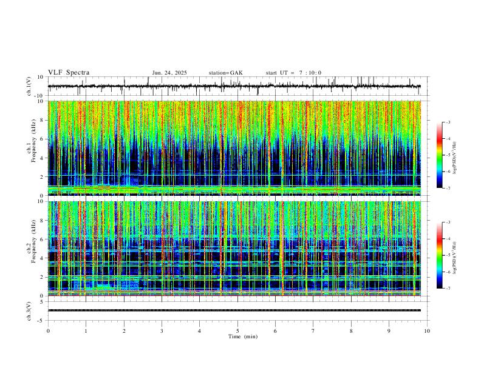The image size is (481, 371).
Task: Click time axis tick label "9"
Action: click(389, 331)
